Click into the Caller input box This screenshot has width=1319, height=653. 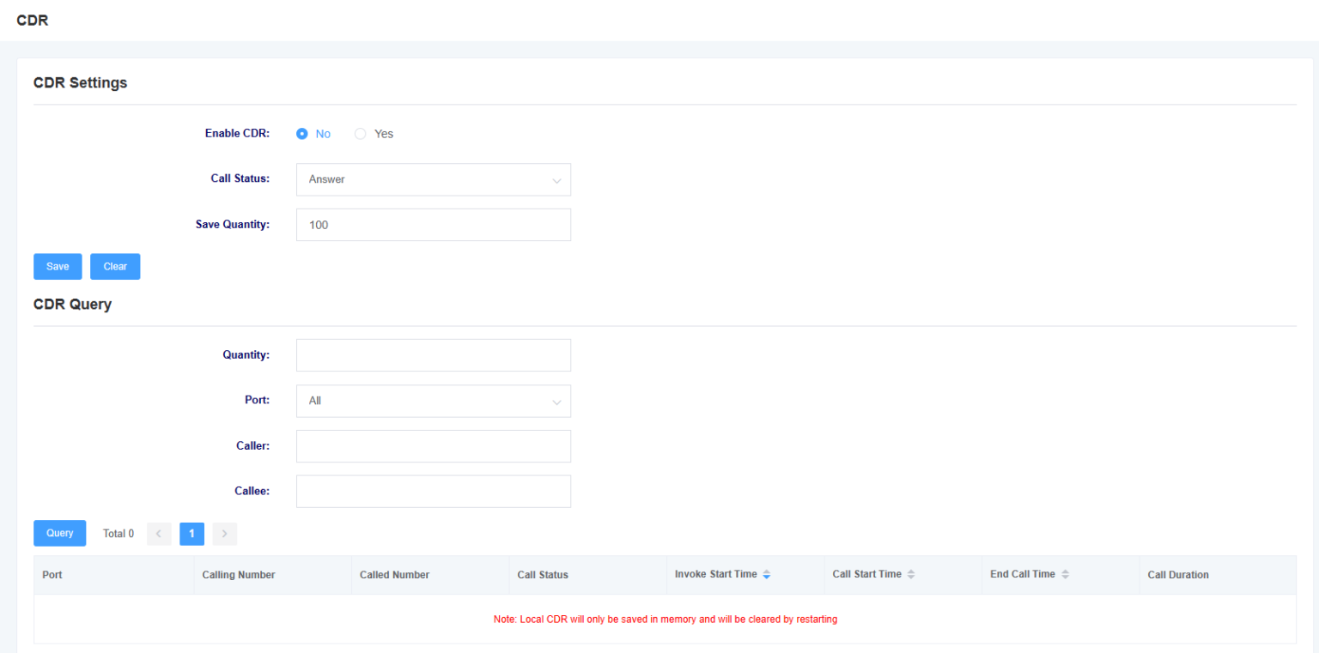pyautogui.click(x=433, y=446)
